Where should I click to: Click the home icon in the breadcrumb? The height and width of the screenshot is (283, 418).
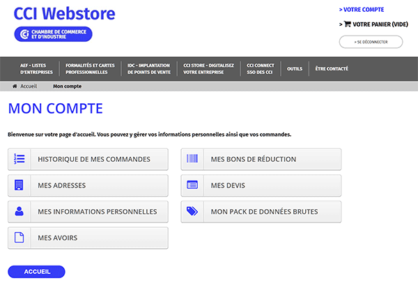click(15, 86)
